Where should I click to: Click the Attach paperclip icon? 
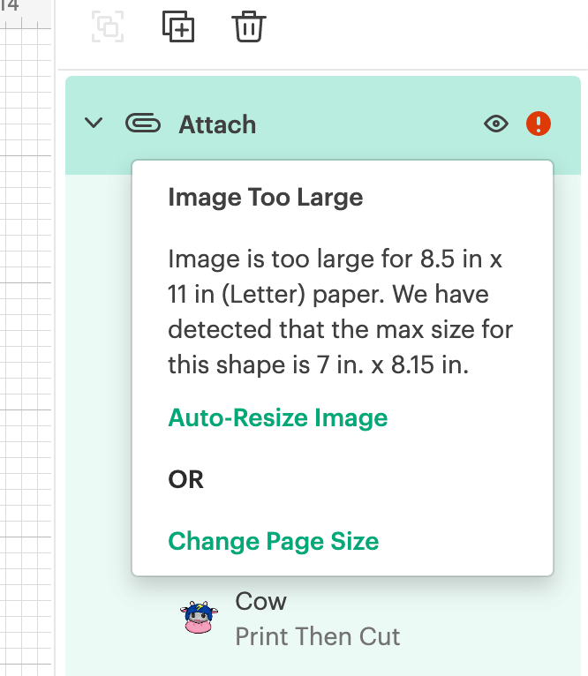(x=143, y=124)
